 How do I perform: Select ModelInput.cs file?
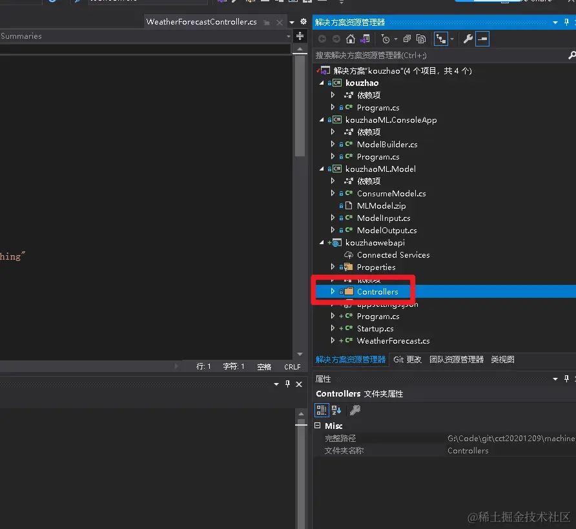click(384, 218)
